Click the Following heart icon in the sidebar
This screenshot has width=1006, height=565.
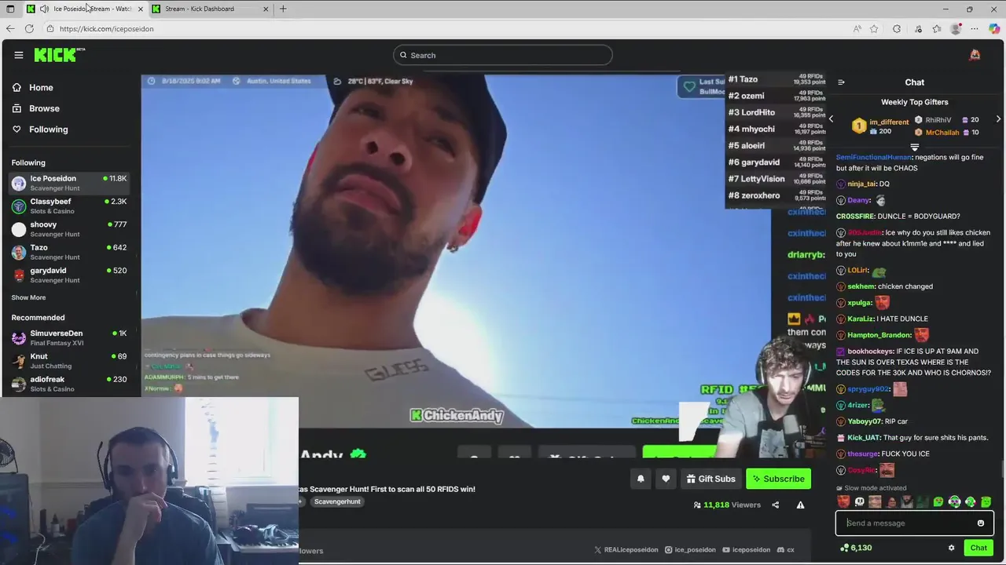(17, 129)
